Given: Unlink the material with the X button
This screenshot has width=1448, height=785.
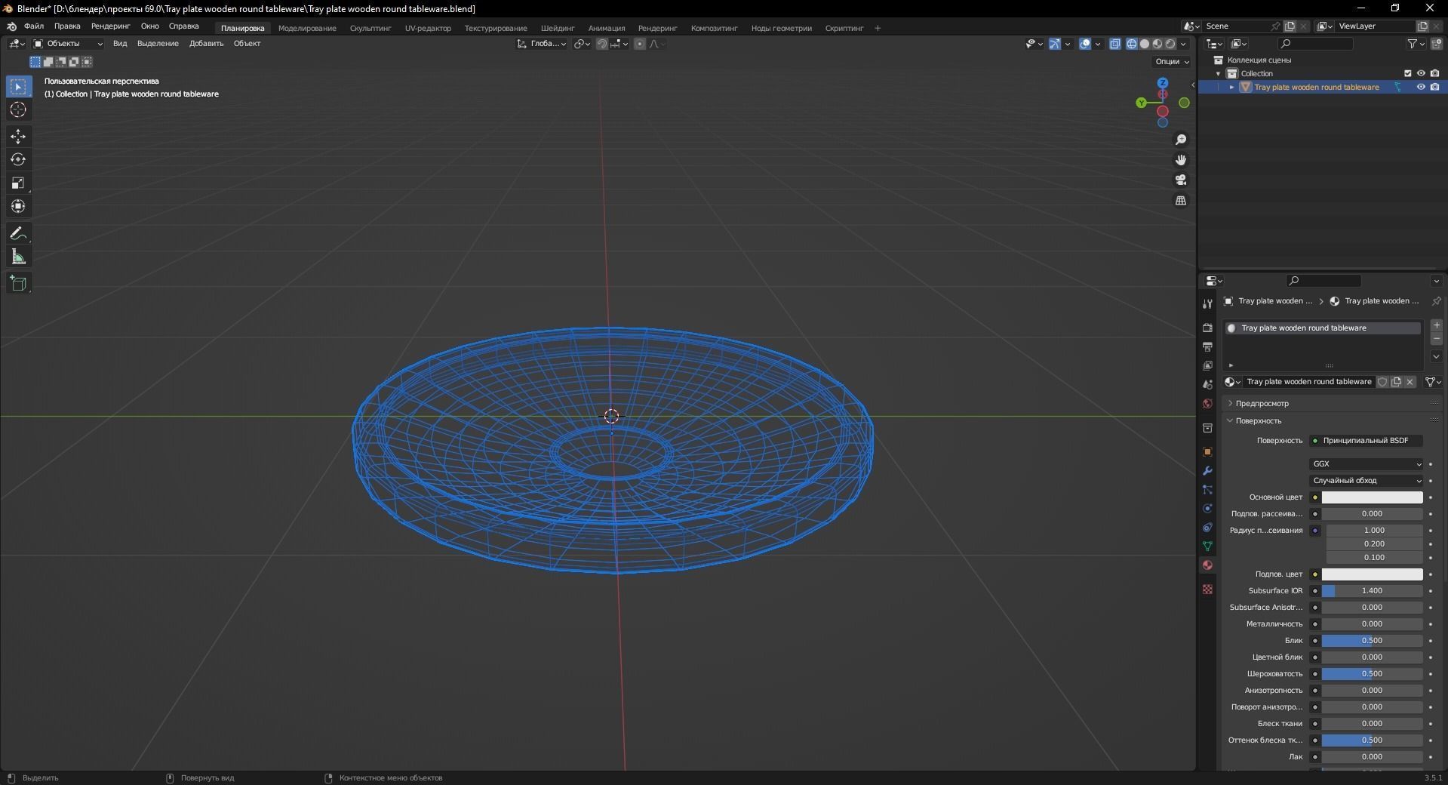Looking at the screenshot, I should [1410, 382].
